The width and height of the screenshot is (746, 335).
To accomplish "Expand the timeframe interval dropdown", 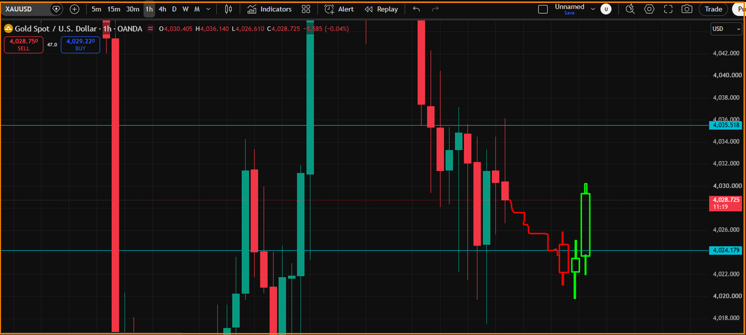I will click(x=208, y=9).
